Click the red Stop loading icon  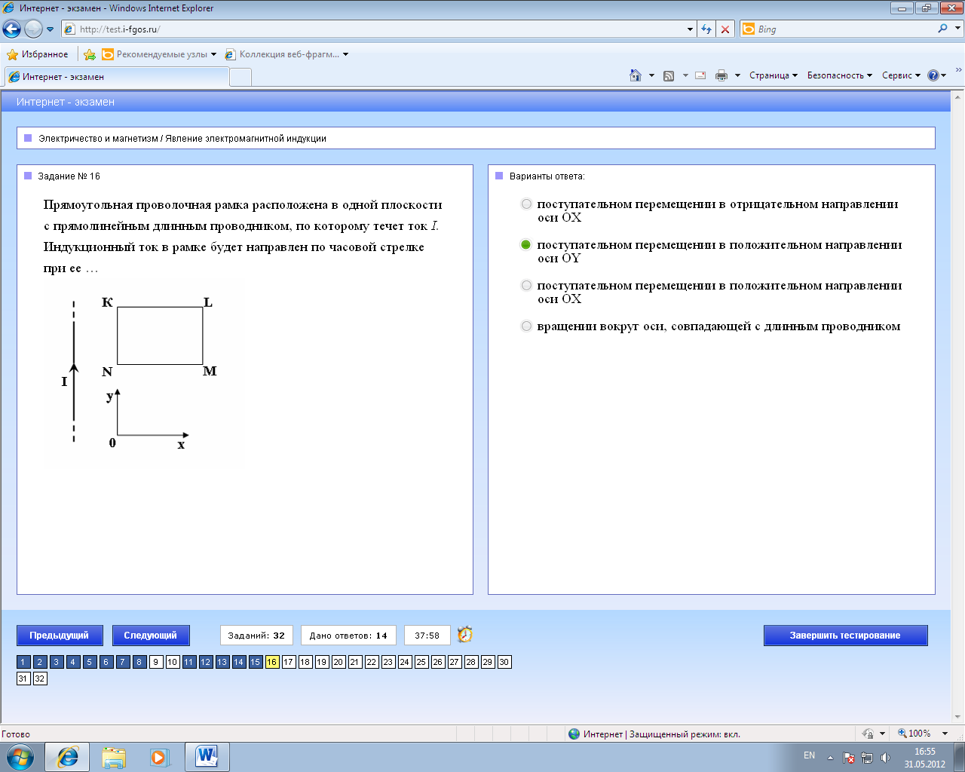pyautogui.click(x=725, y=29)
